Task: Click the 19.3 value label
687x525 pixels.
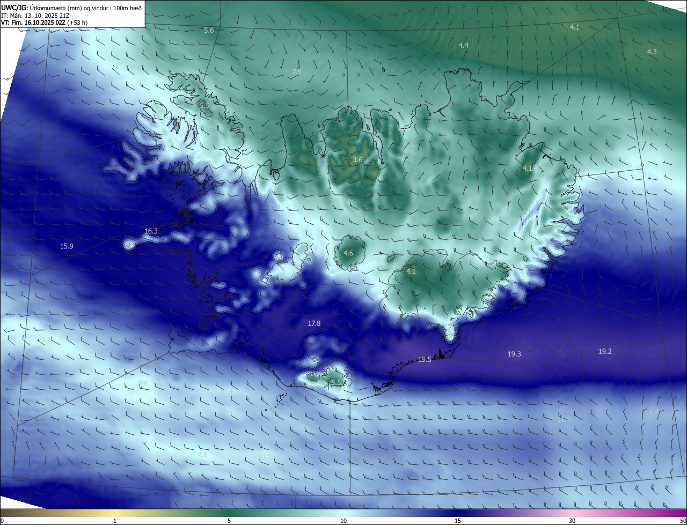Action: 514,354
